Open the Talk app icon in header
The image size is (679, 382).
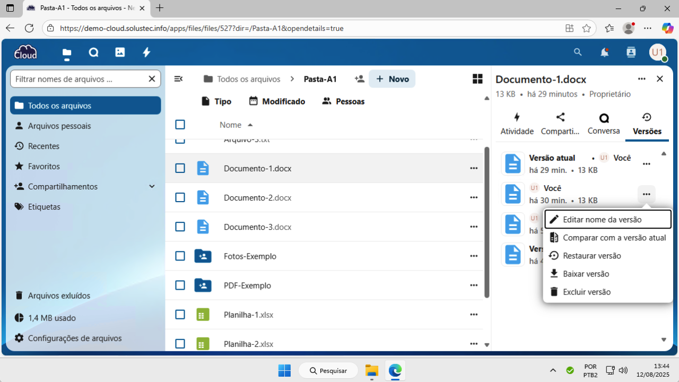click(93, 52)
